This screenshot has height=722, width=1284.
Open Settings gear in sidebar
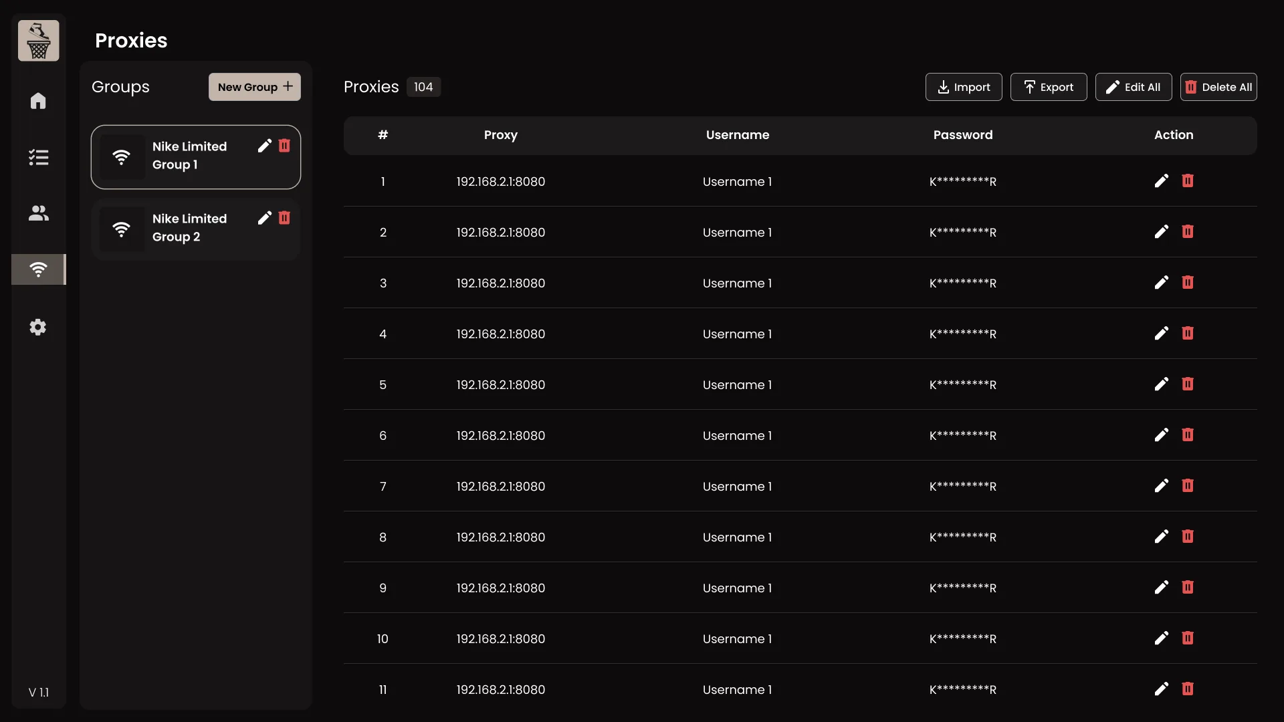click(38, 327)
